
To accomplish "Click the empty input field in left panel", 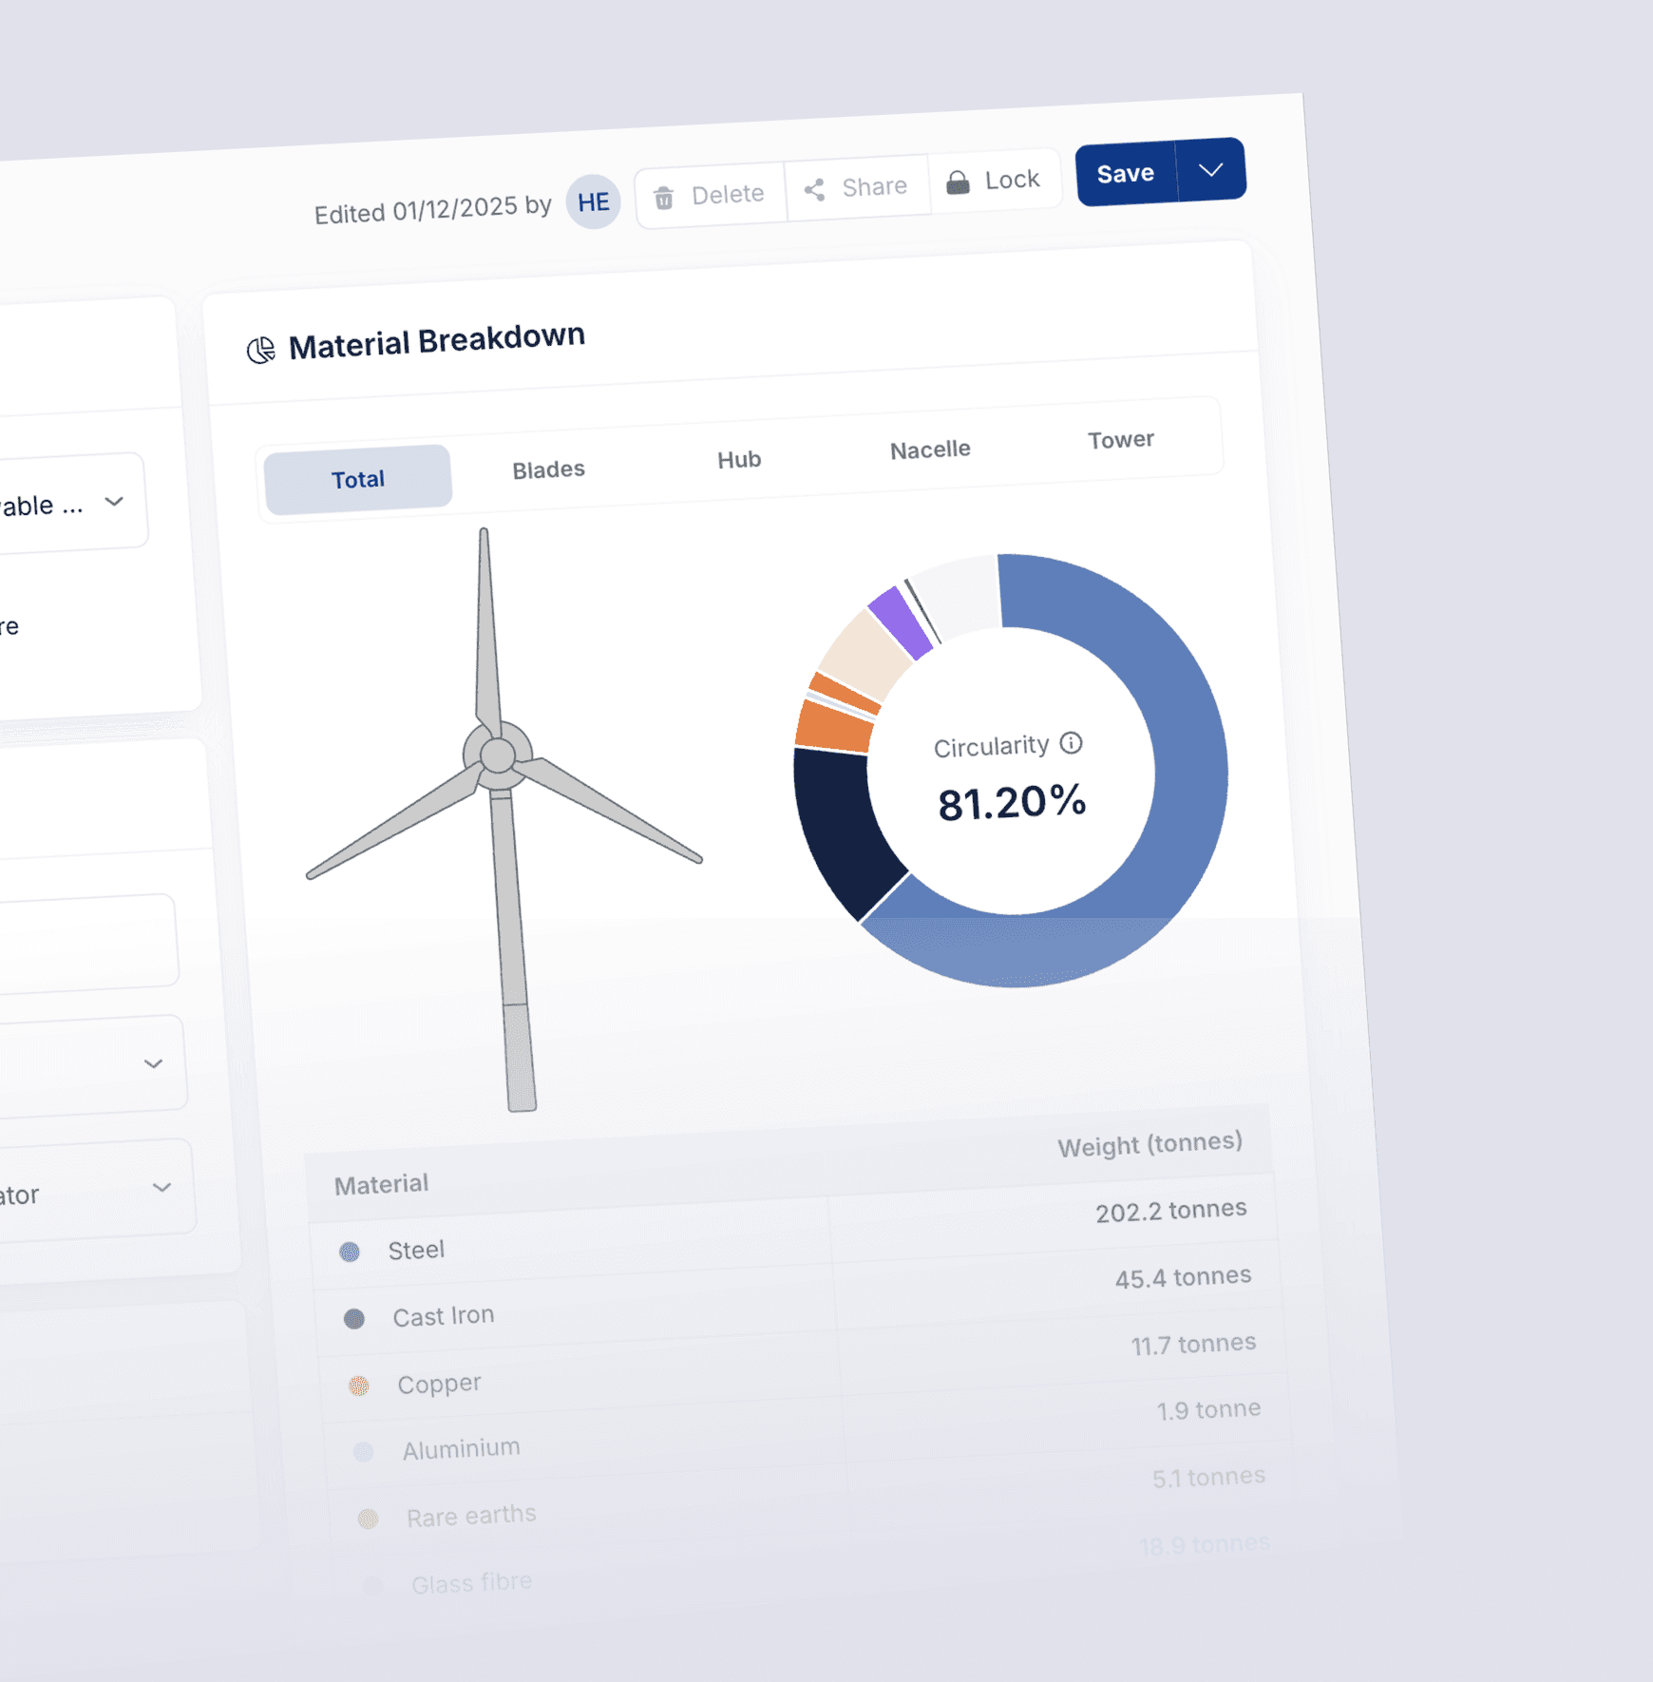I will click(87, 944).
